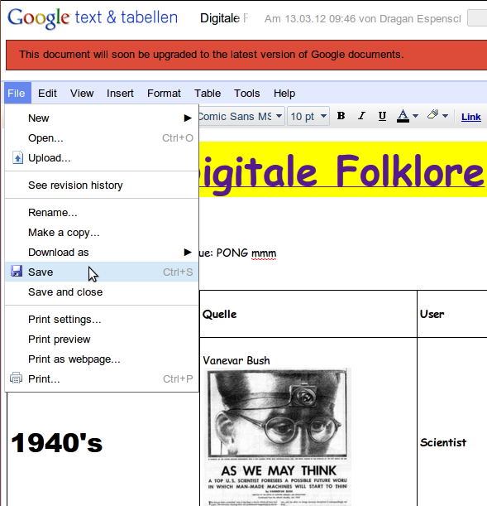Screen dimensions: 487x506
Task: Expand the New submenu arrow
Action: point(188,118)
